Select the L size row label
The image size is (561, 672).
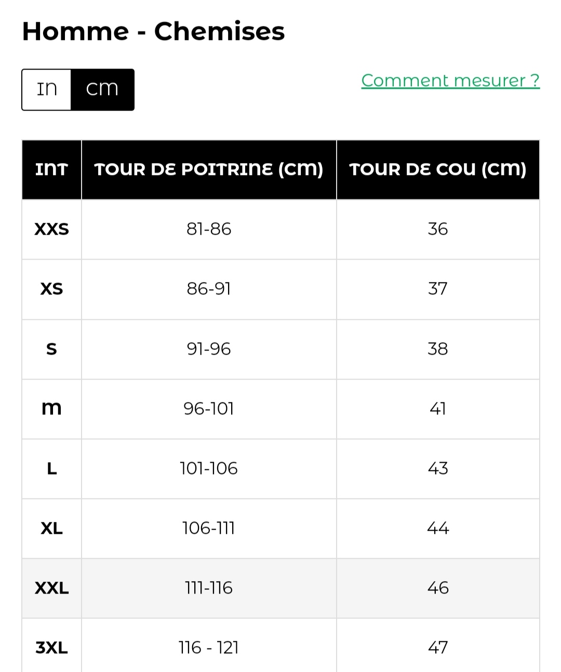point(51,468)
